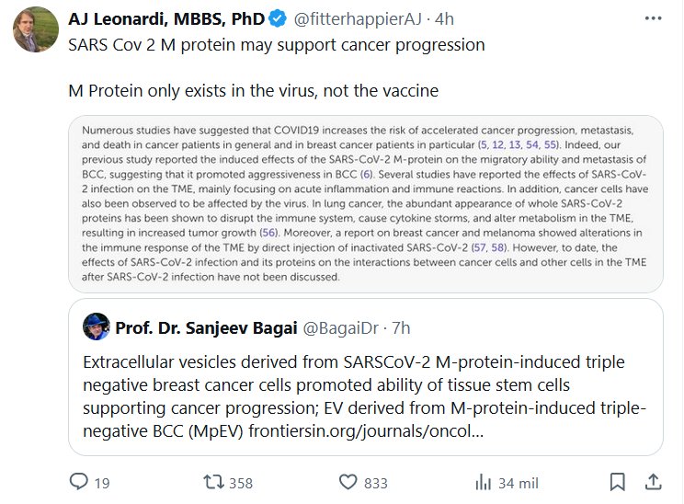The height and width of the screenshot is (504, 684).
Task: Expand the attached article excerpt image
Action: point(366,199)
